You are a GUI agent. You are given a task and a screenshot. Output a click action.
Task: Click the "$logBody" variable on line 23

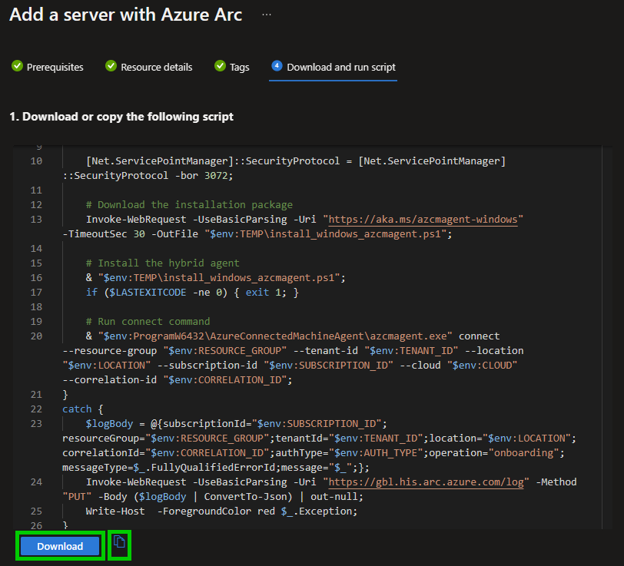(109, 424)
